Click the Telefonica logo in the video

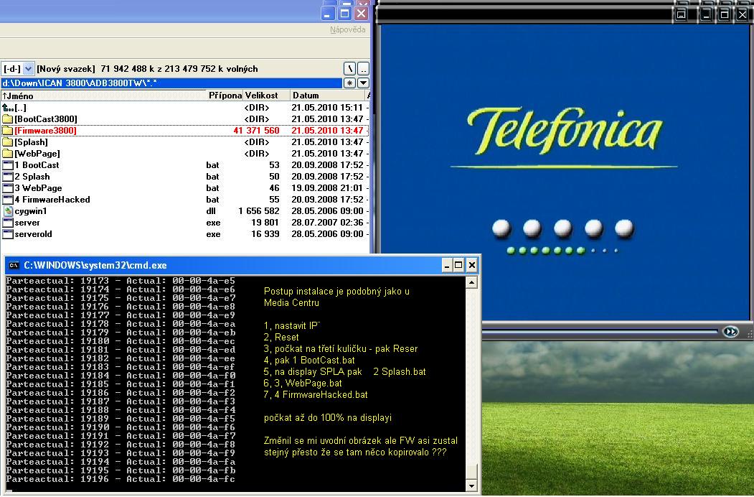tap(564, 130)
